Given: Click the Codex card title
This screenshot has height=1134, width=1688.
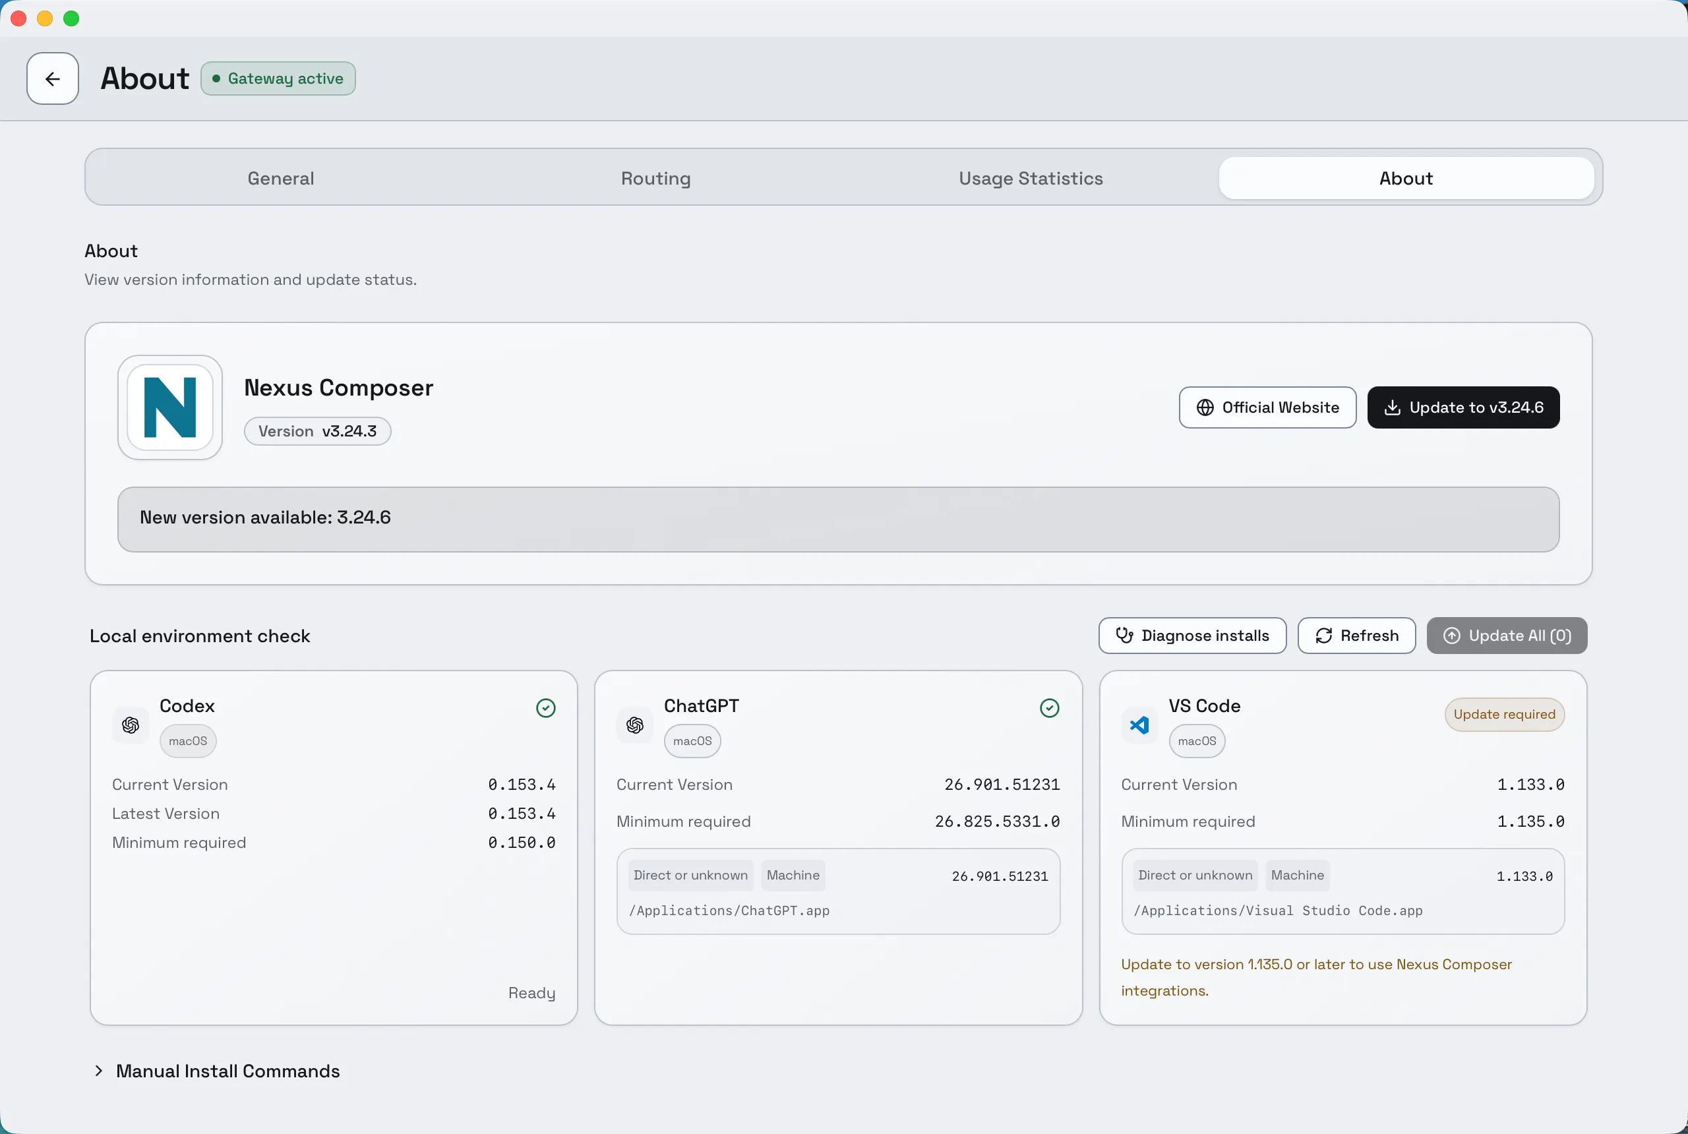Looking at the screenshot, I should [x=187, y=706].
